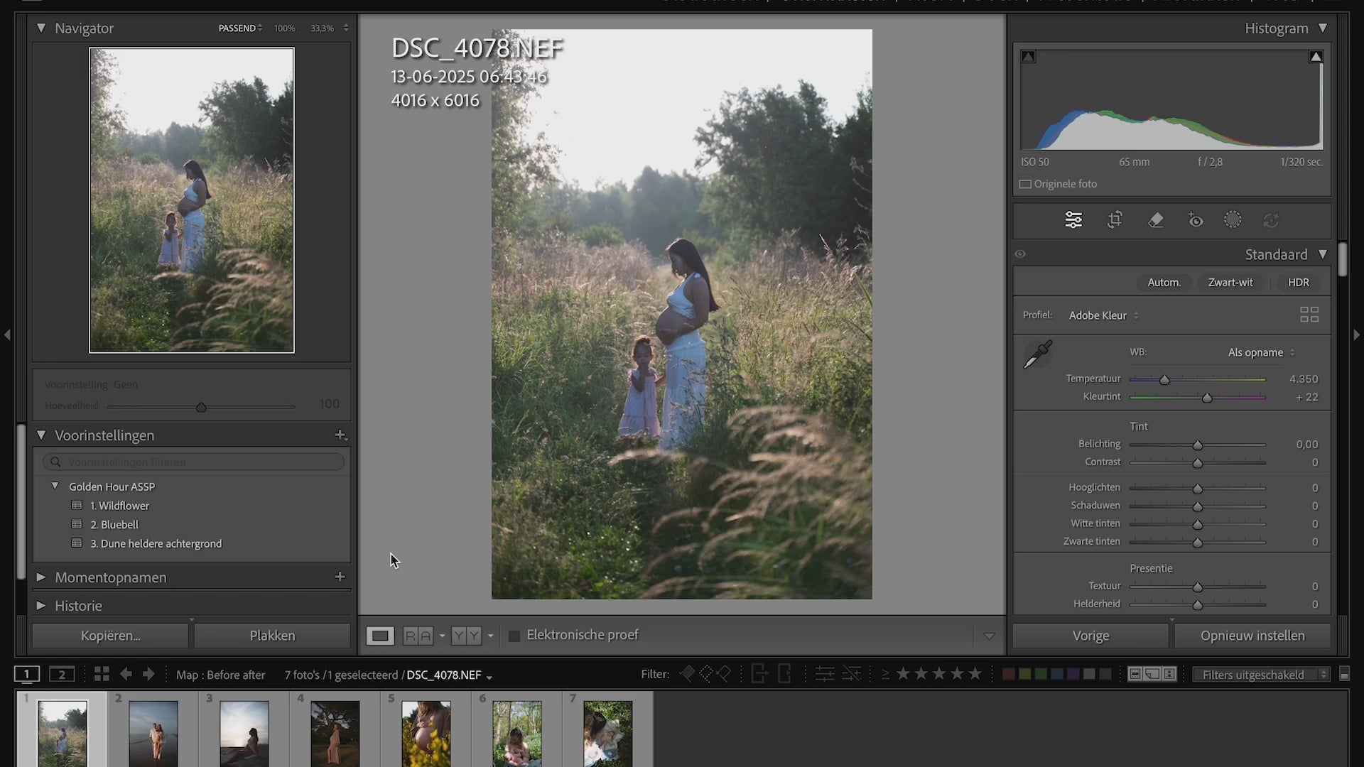
Task: Adjust the Belichting slider handle
Action: point(1197,445)
